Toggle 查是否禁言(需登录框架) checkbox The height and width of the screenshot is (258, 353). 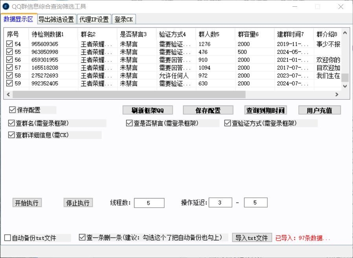click(129, 123)
